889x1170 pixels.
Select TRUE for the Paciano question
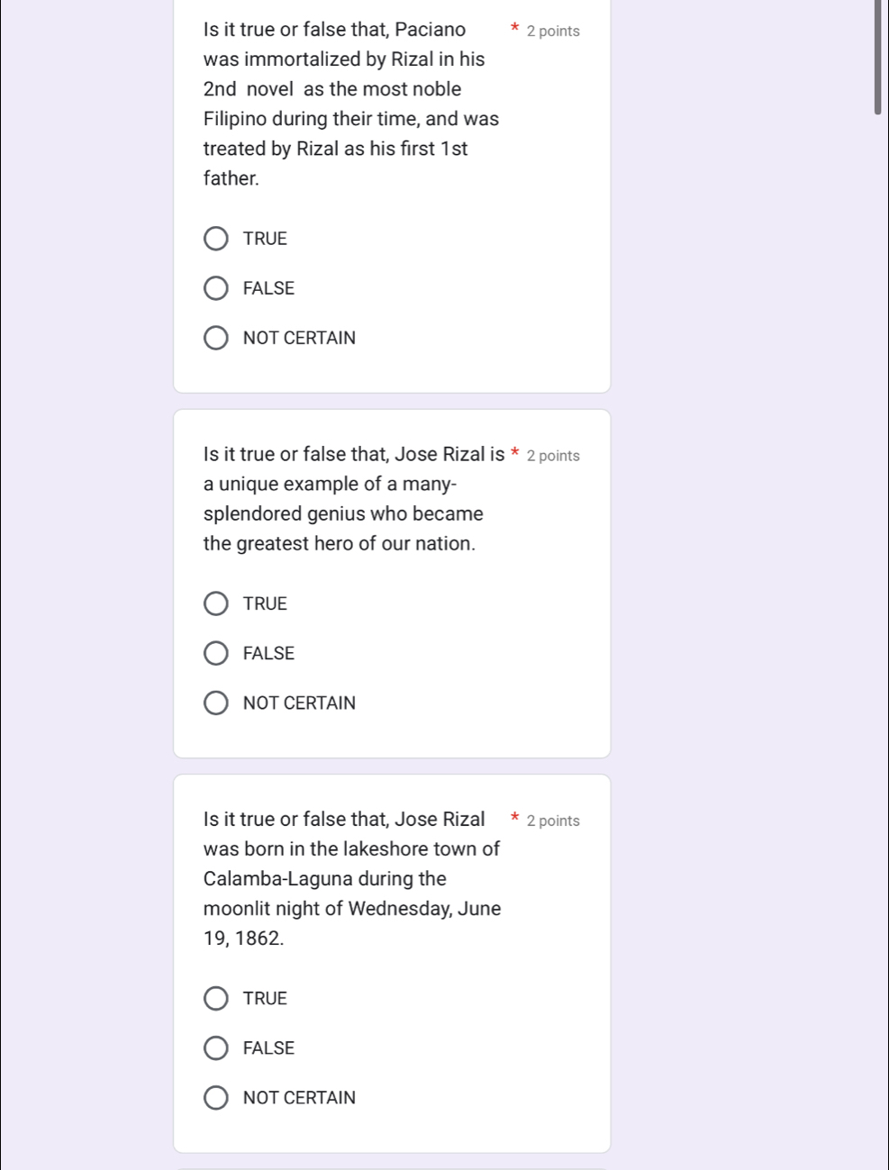tap(216, 239)
